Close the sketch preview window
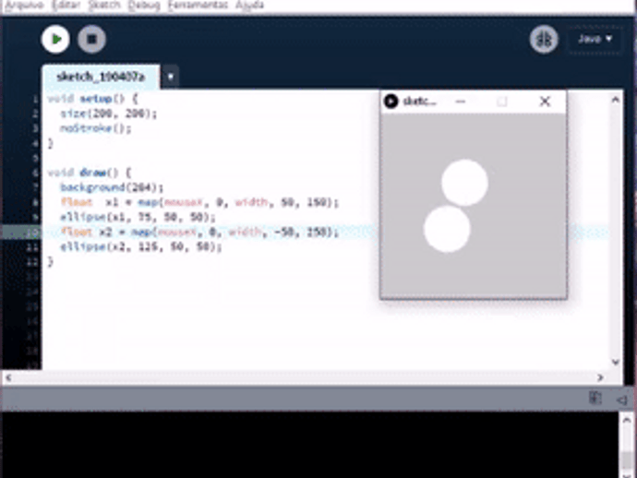This screenshot has height=478, width=637. tap(545, 102)
